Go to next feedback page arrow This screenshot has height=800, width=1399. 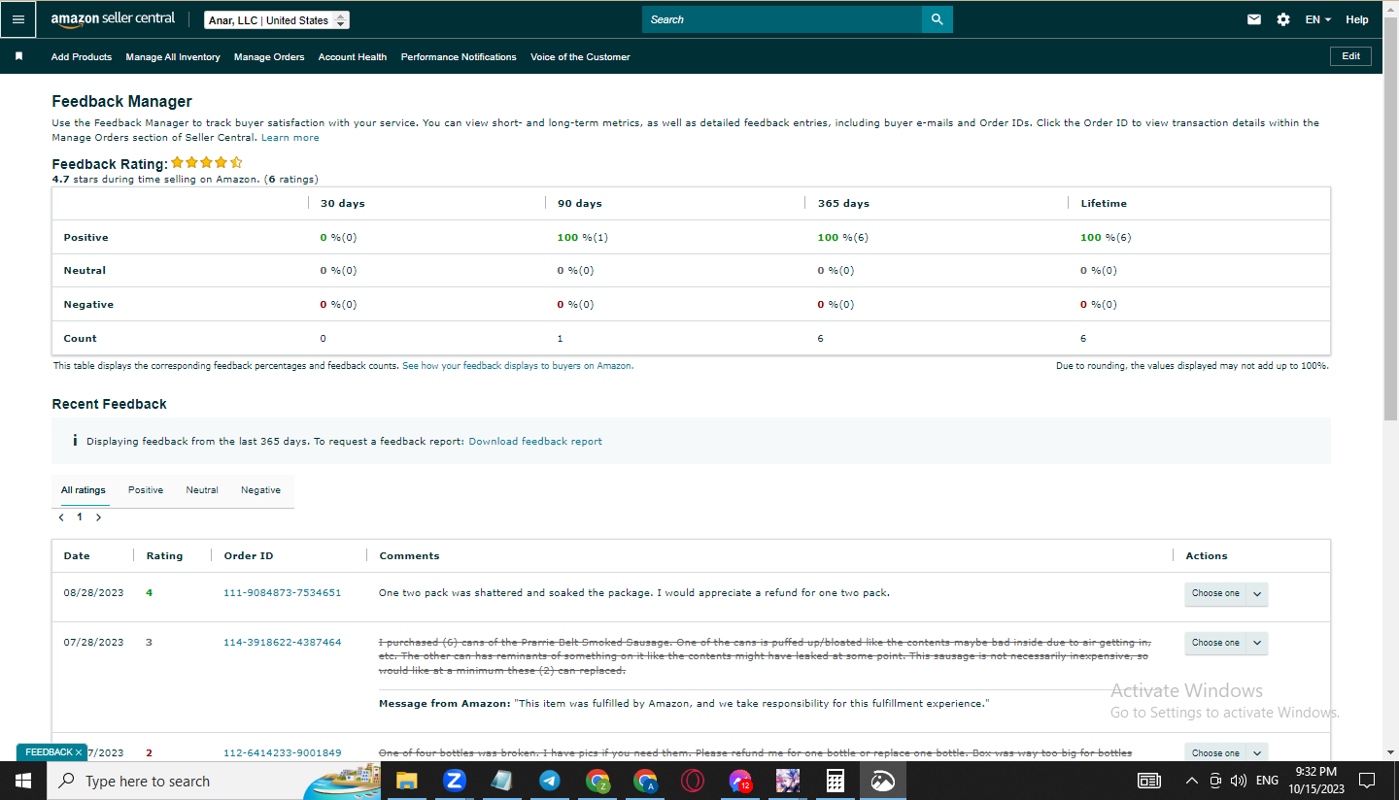pyautogui.click(x=98, y=517)
